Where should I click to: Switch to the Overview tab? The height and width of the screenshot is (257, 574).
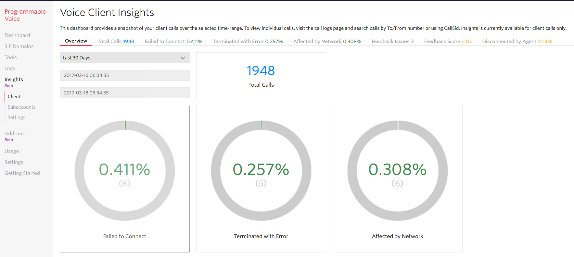(76, 41)
